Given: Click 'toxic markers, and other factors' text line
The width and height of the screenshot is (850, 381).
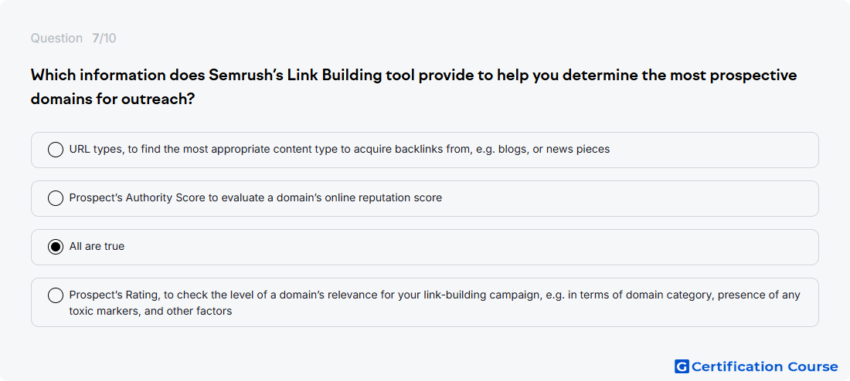Looking at the screenshot, I should tap(151, 311).
